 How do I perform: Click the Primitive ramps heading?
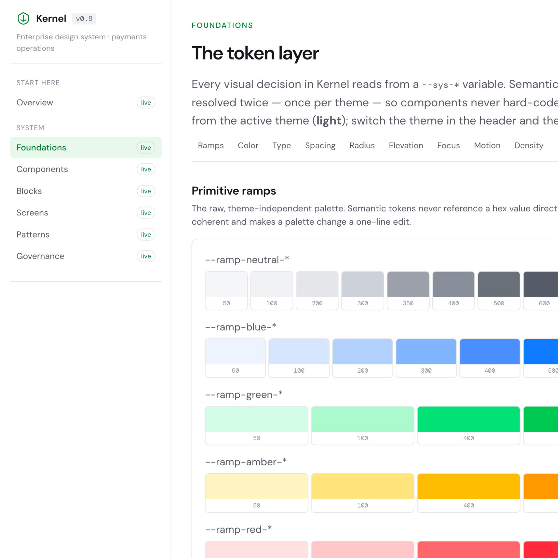(234, 191)
